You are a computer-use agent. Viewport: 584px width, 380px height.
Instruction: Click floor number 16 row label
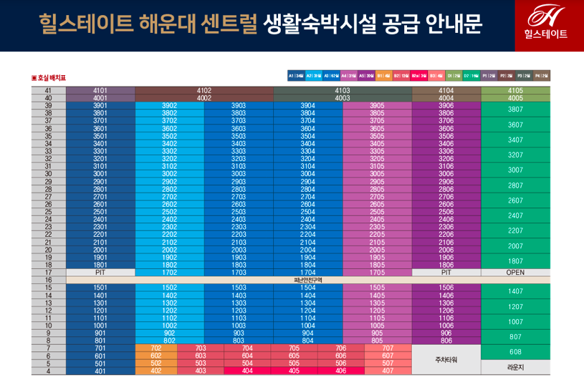(x=49, y=280)
